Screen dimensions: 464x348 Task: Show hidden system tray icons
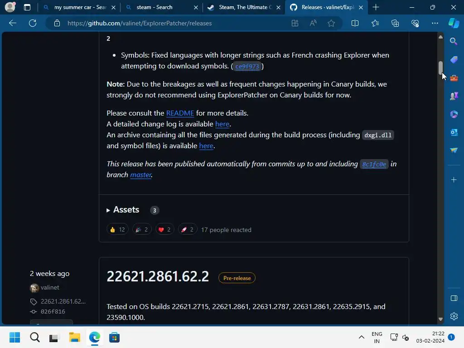[361, 337]
